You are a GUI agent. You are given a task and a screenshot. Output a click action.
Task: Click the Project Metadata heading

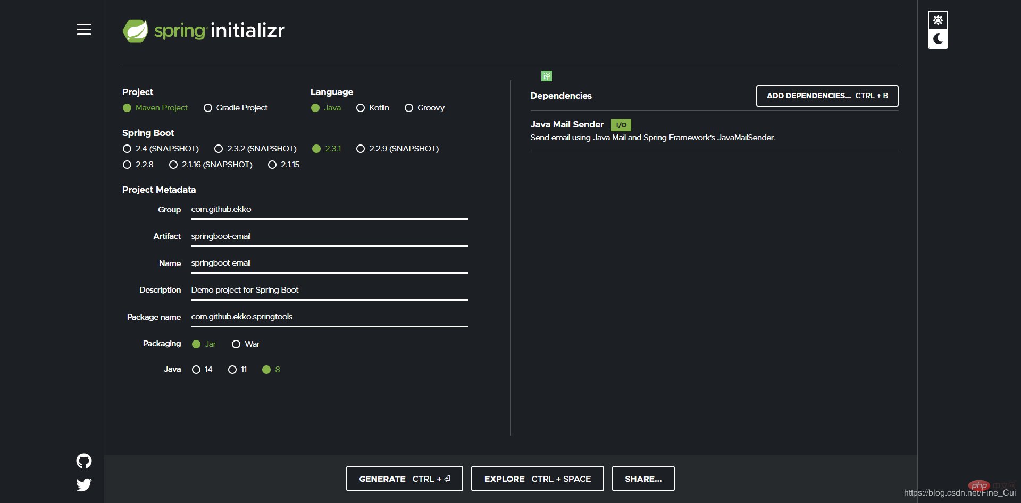(x=159, y=190)
